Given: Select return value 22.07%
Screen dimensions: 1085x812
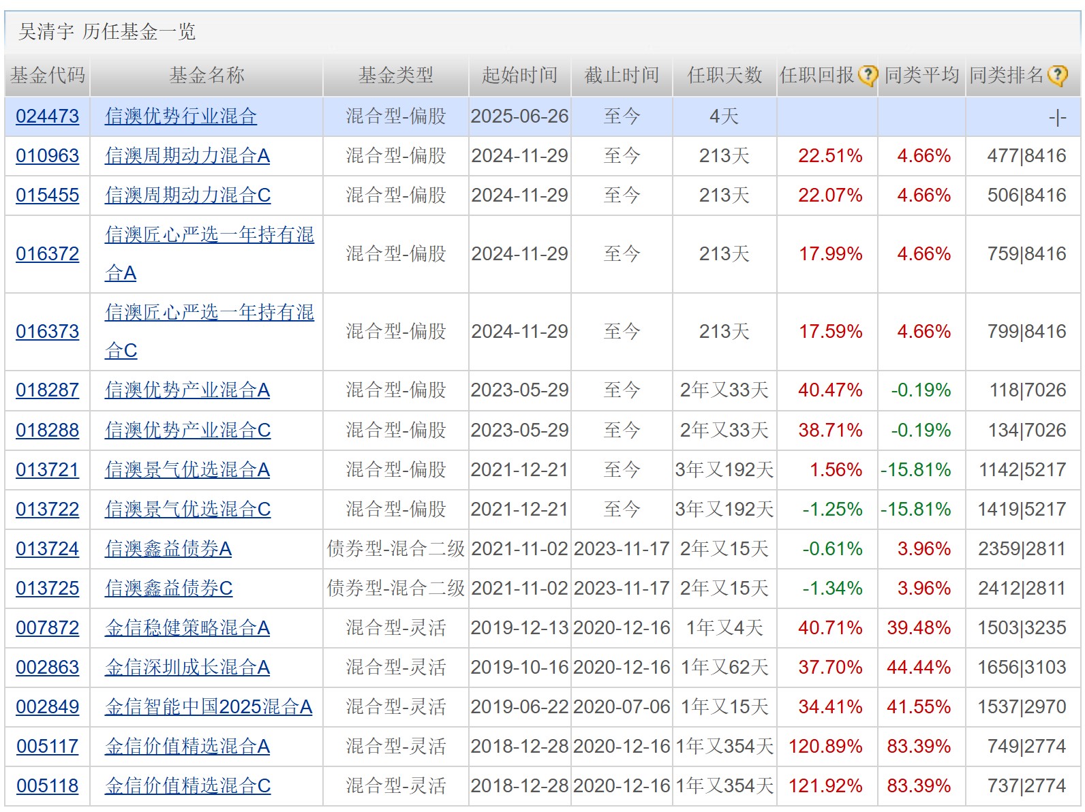Looking at the screenshot, I should point(830,196).
